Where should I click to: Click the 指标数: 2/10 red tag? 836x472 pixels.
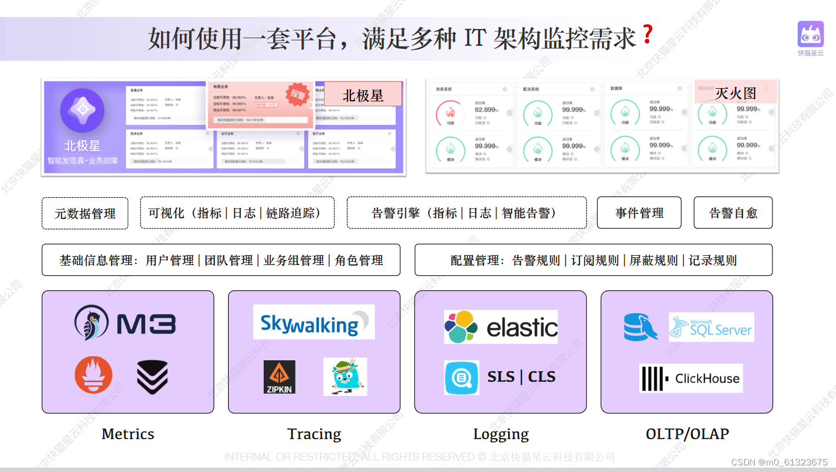tap(266, 104)
